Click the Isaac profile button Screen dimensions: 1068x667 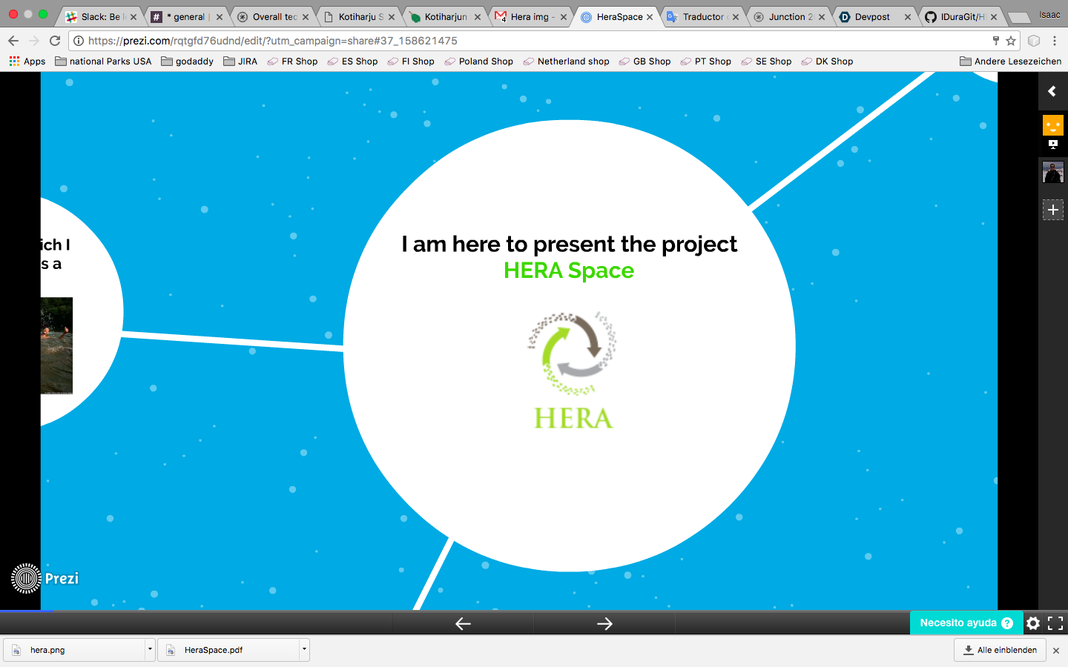pyautogui.click(x=1049, y=15)
